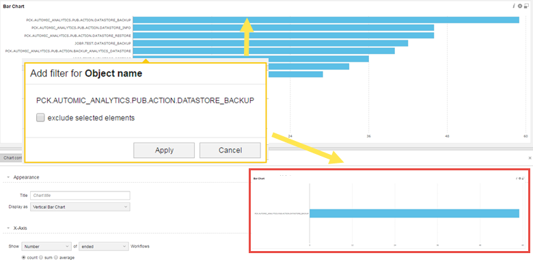Click the DATASTORE_INFO bar in the chart

tap(283, 27)
